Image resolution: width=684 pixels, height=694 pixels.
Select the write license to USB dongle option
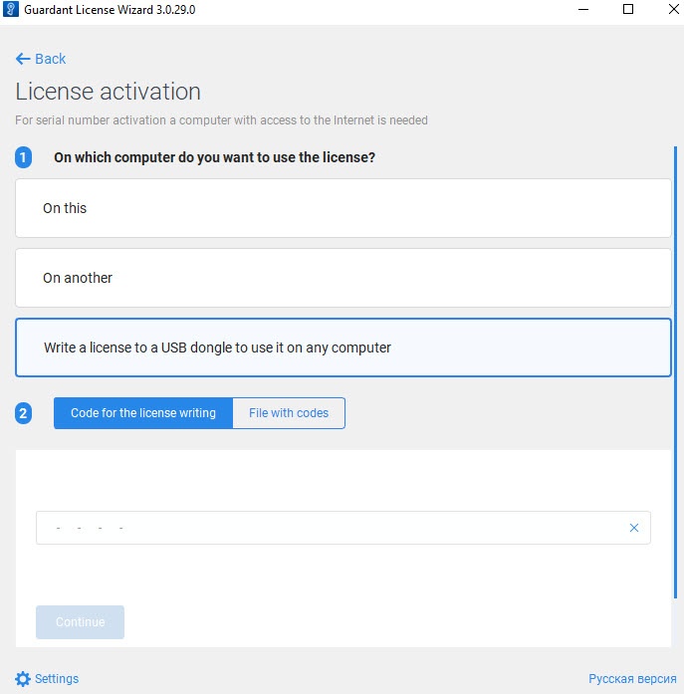(x=343, y=347)
